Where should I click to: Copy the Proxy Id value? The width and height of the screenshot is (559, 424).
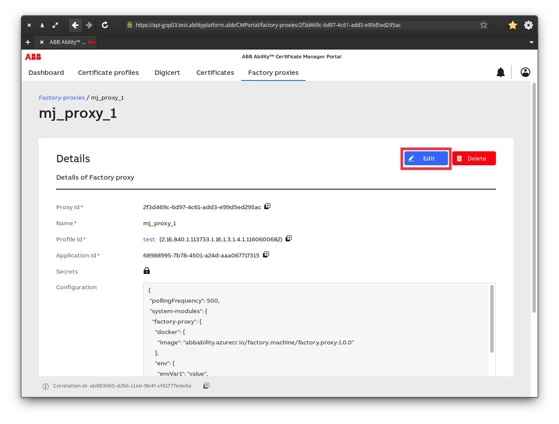pyautogui.click(x=267, y=206)
